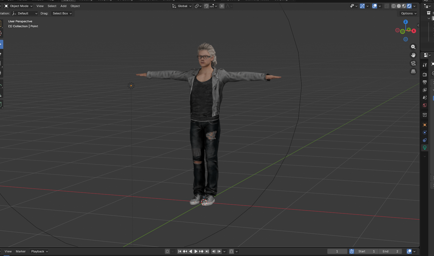
Task: Open the Global transform orientation dropdown
Action: pyautogui.click(x=182, y=6)
